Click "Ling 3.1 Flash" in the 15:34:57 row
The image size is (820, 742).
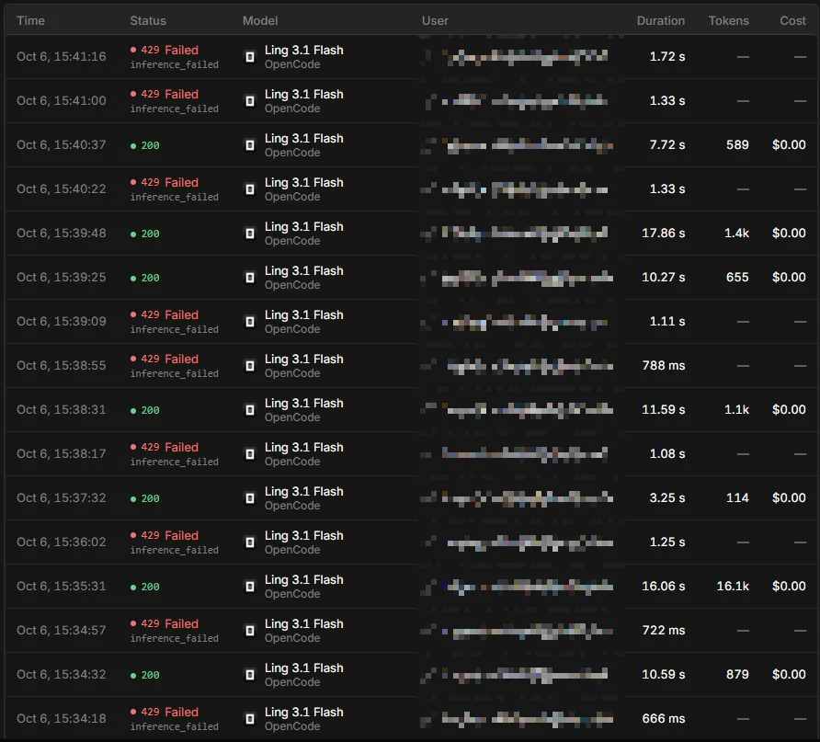pyautogui.click(x=304, y=623)
